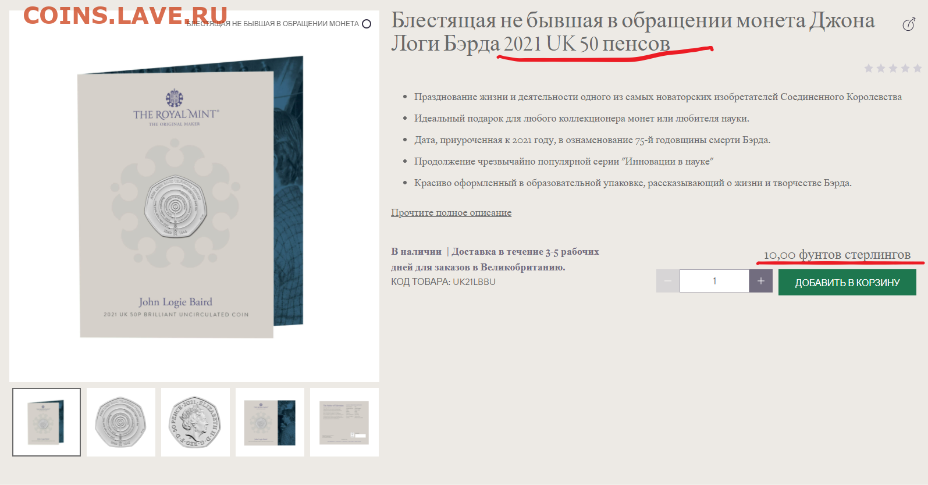
Task: Click the В наличии stock status text
Action: [416, 251]
